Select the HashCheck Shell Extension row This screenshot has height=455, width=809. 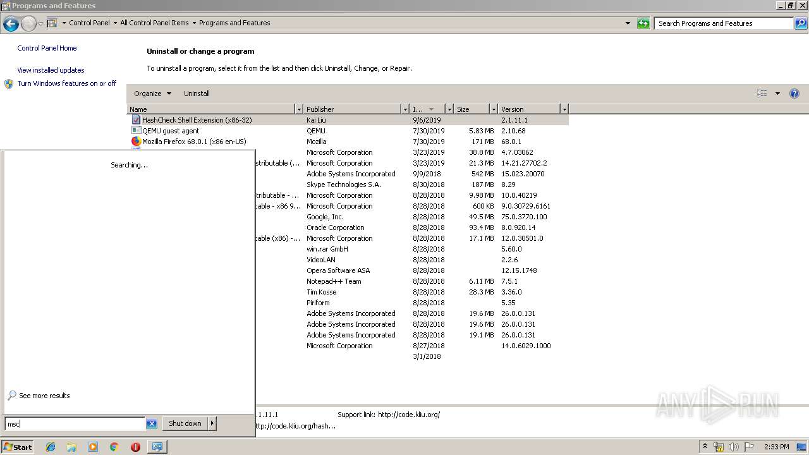[x=348, y=120]
